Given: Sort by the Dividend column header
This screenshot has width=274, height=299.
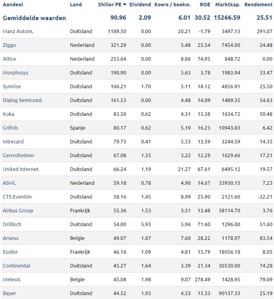Looking at the screenshot, I should point(140,4).
